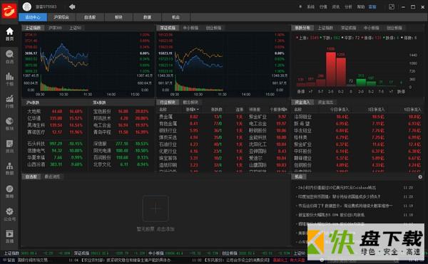Click the 珠宝首饰 sector row
This screenshot has height=264, width=428.
click(222, 158)
